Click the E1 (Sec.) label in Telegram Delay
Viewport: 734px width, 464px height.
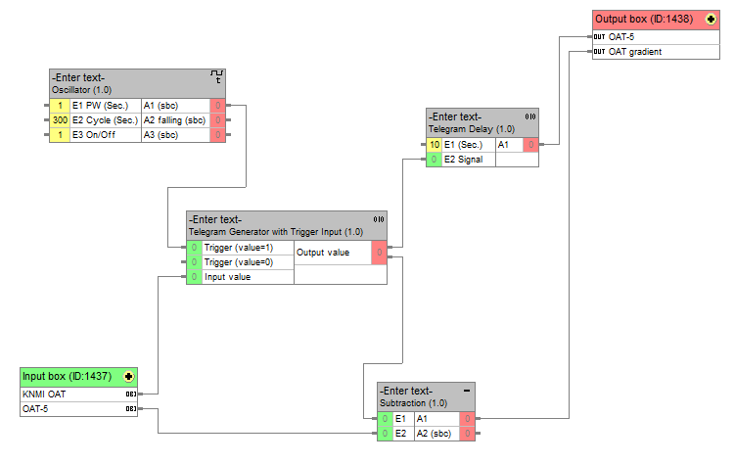[464, 145]
